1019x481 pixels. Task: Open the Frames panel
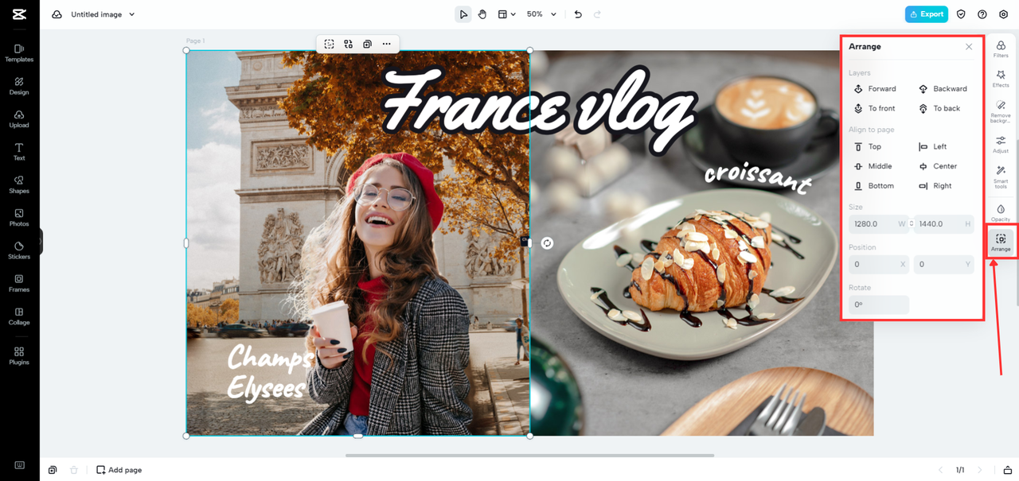click(19, 284)
